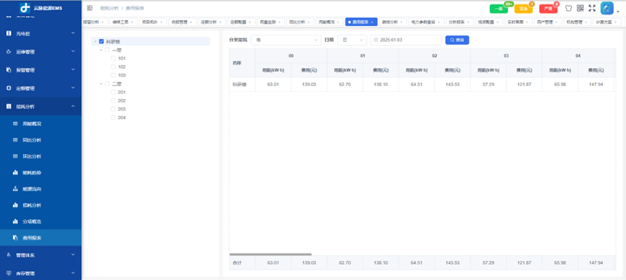
Task: Click the 能耗趋势 bar chart icon
Action: coord(15,173)
